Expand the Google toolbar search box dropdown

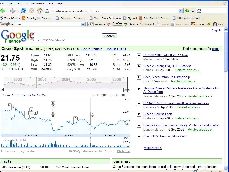(83, 24)
